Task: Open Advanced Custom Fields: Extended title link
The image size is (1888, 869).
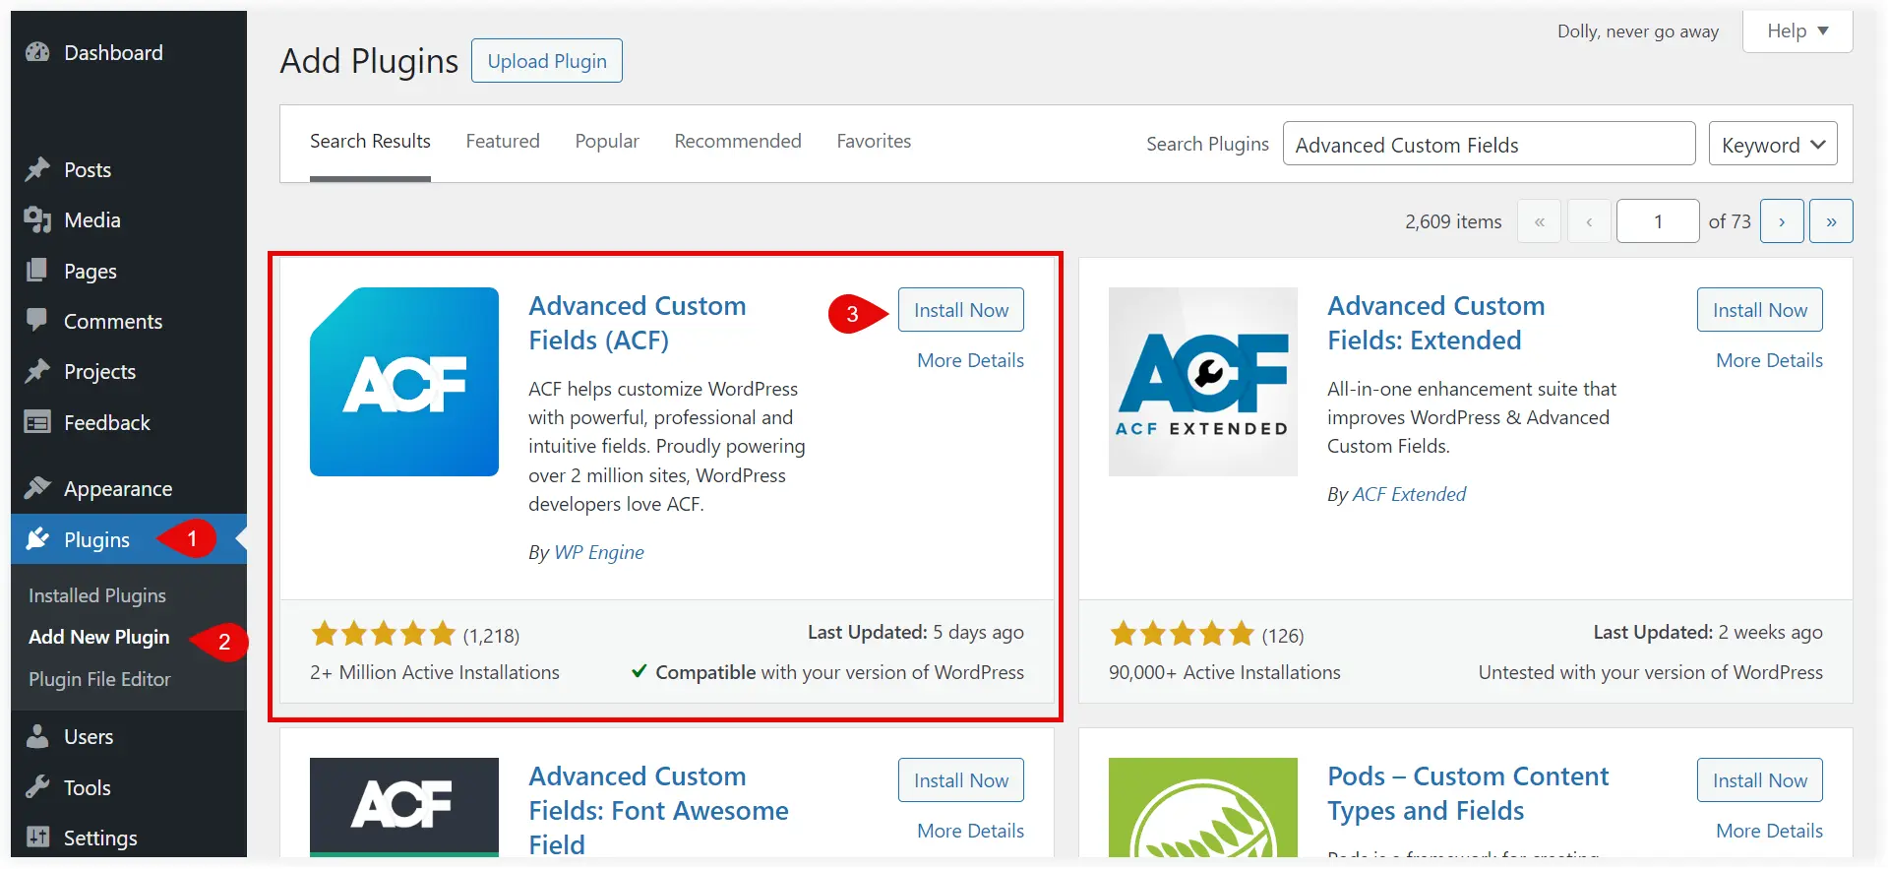Action: point(1436,323)
